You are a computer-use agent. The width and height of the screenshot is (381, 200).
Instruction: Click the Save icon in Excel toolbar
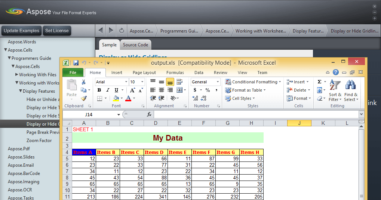(x=76, y=63)
